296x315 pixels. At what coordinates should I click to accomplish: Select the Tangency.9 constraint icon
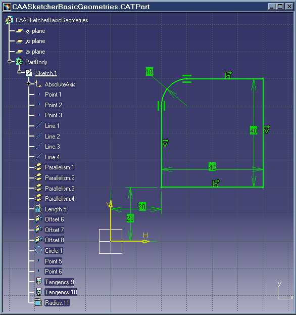point(39,282)
